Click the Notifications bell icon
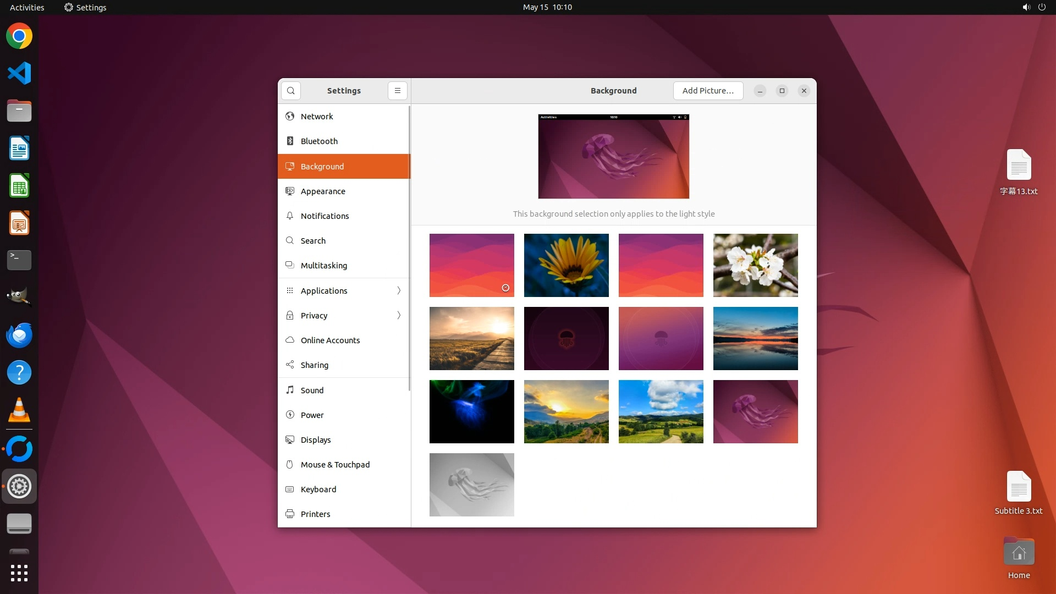 290,216
